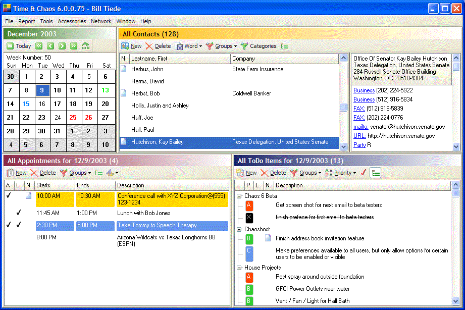Open the URL link for hutchison.senate.gov

(x=359, y=136)
